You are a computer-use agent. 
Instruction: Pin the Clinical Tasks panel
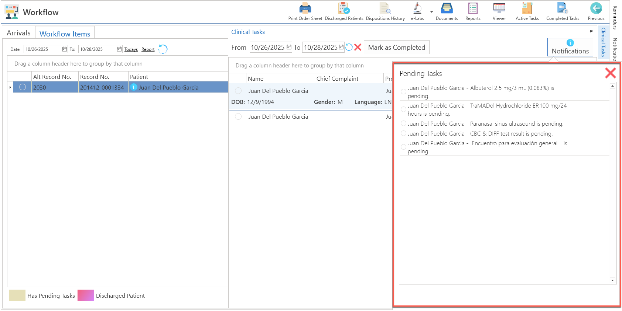point(591,31)
